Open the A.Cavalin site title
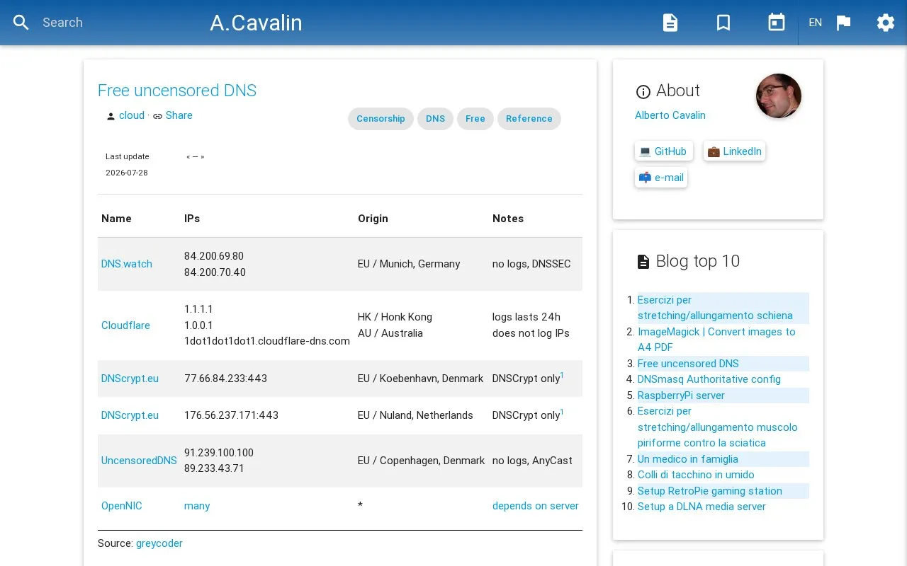907x566 pixels. (x=256, y=23)
